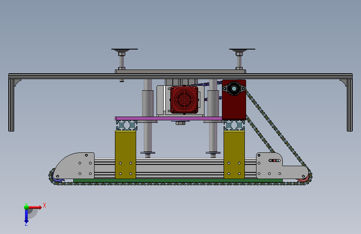This screenshot has height=234, width=361.
Task: Select the hex nut beneath the magenta plate
Action: (x=181, y=123)
